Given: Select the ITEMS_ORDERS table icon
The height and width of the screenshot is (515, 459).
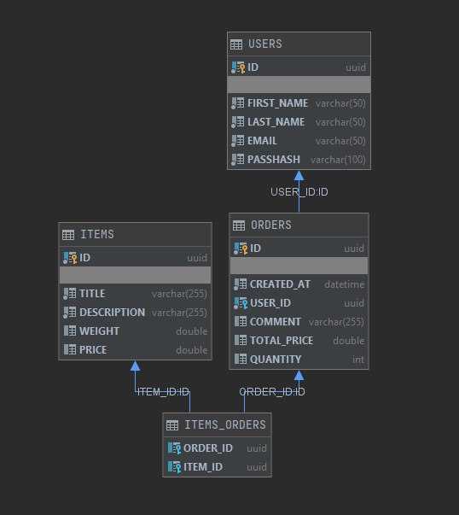Looking at the screenshot, I should click(x=172, y=425).
